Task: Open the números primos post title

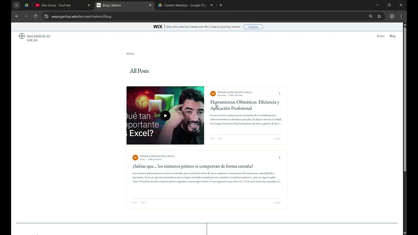Action: pos(193,166)
